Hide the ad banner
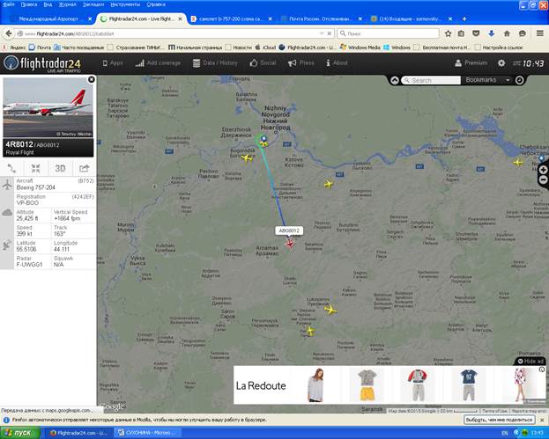549x439 pixels. point(531,362)
